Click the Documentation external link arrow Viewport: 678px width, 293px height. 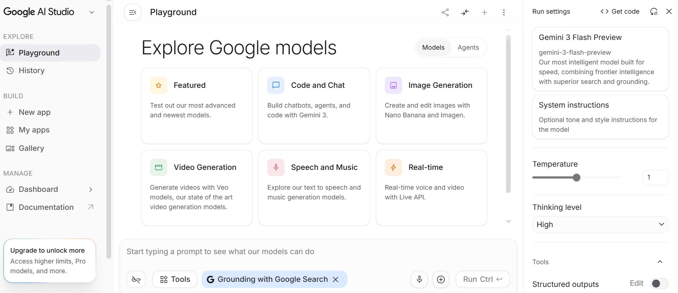tap(91, 207)
